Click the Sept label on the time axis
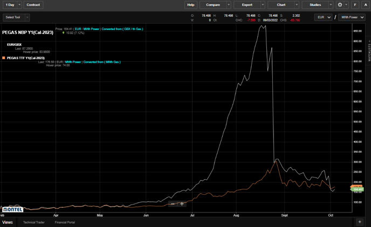The image size is (371, 227). coord(284,215)
